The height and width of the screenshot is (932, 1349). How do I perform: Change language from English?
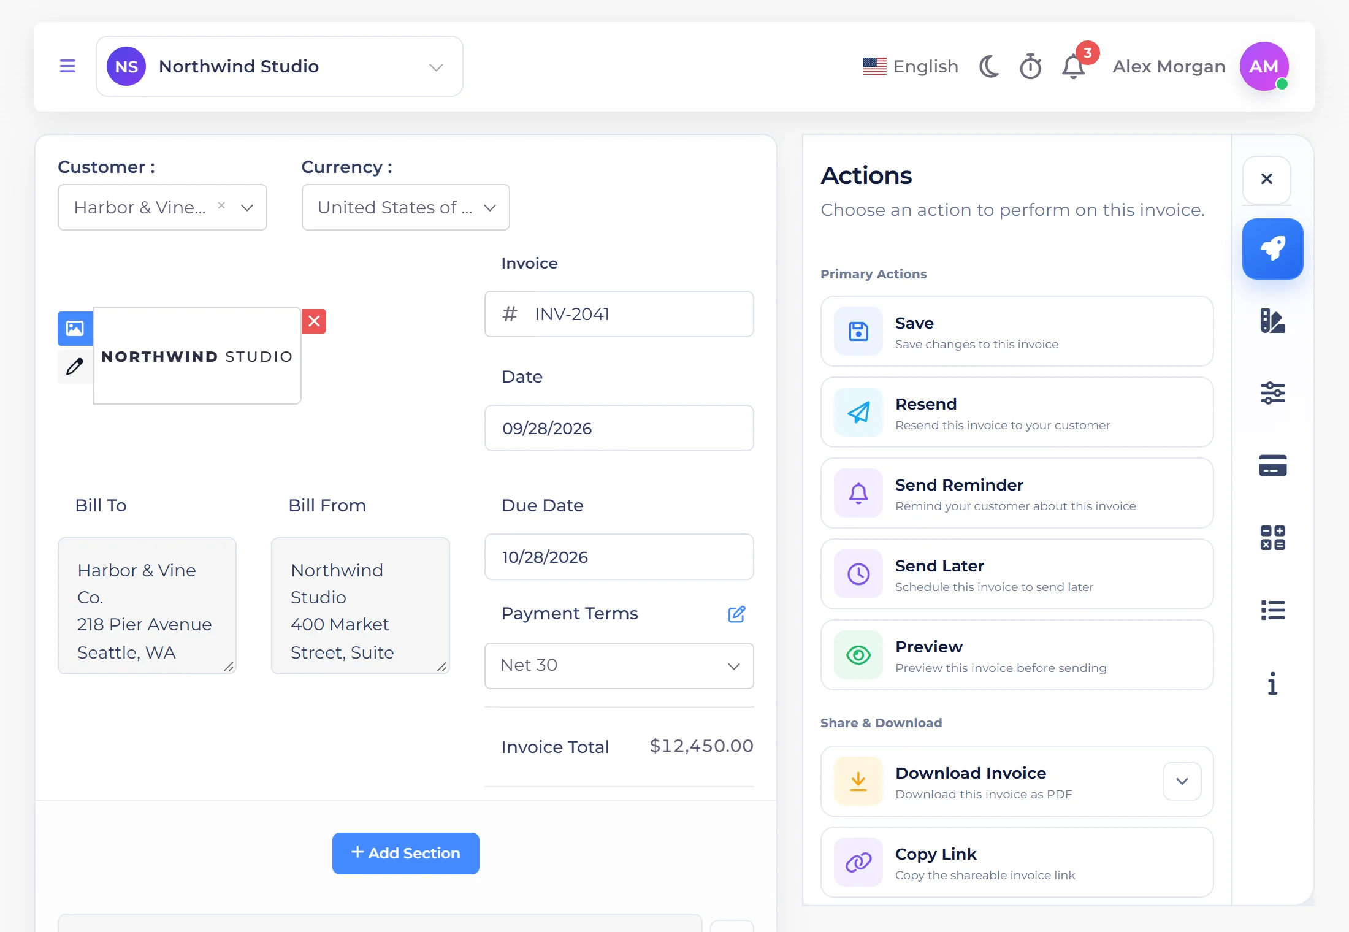tap(911, 66)
